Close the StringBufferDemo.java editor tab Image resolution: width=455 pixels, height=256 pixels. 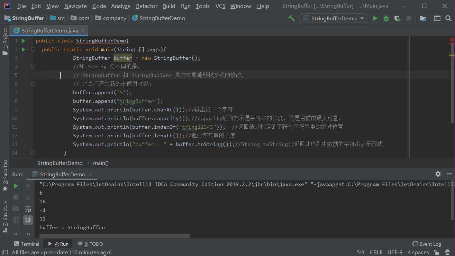point(83,30)
